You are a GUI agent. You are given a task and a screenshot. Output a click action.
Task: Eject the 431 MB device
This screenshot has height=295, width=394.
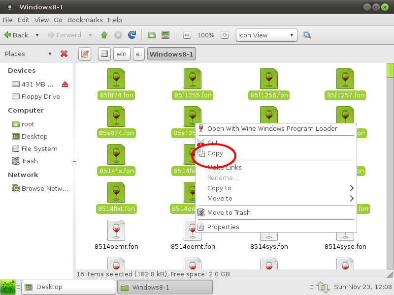(x=65, y=84)
